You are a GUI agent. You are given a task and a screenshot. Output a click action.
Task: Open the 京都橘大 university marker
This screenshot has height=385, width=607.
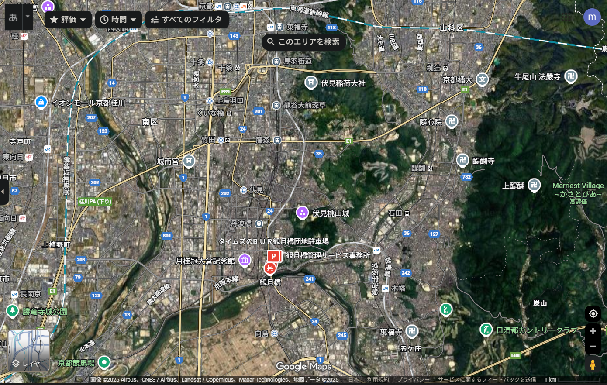pos(482,79)
